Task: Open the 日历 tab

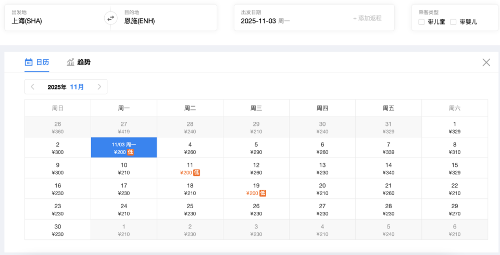Action: tap(42, 62)
